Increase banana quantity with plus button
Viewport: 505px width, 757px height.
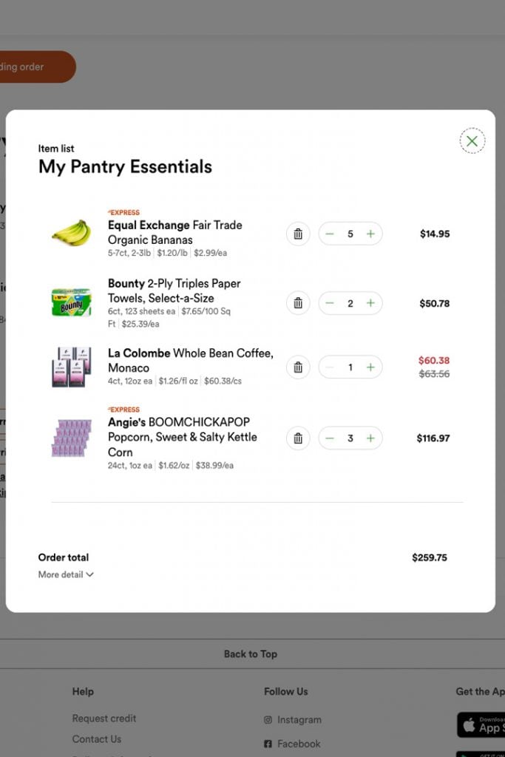click(x=370, y=234)
